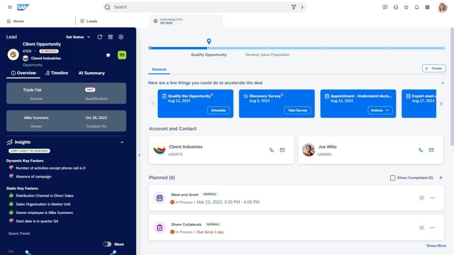Click the star favorites icon in the header

pos(406,7)
